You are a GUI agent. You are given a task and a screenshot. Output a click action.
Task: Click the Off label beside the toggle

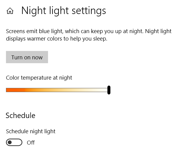[31, 142]
